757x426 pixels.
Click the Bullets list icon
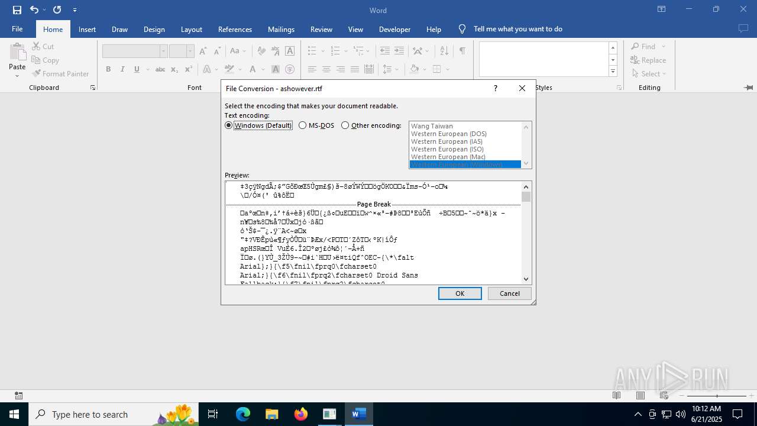click(312, 51)
